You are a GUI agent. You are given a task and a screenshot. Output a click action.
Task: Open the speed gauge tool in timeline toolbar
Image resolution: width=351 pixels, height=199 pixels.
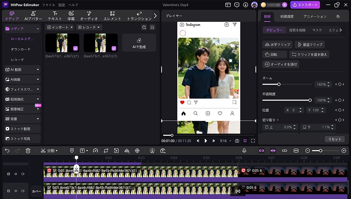[x=95, y=151]
